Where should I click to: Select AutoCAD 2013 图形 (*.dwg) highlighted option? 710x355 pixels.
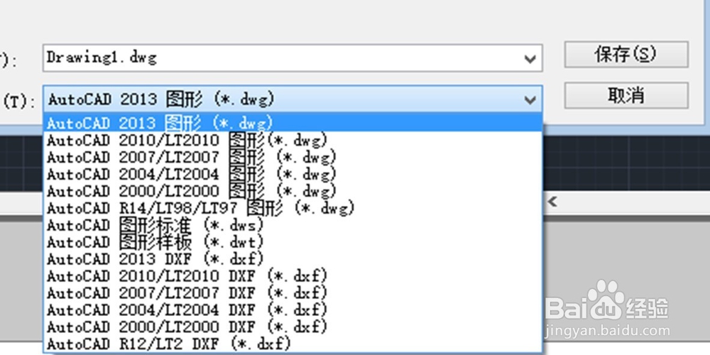pyautogui.click(x=293, y=122)
